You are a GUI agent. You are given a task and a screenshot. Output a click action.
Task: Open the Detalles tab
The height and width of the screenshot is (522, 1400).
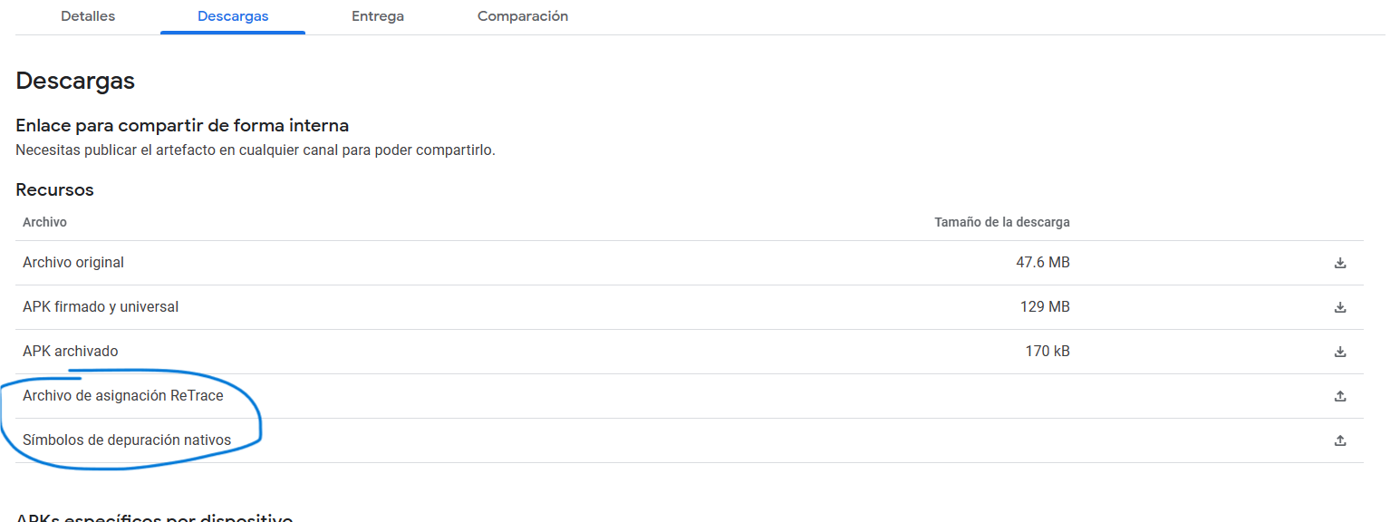point(88,16)
